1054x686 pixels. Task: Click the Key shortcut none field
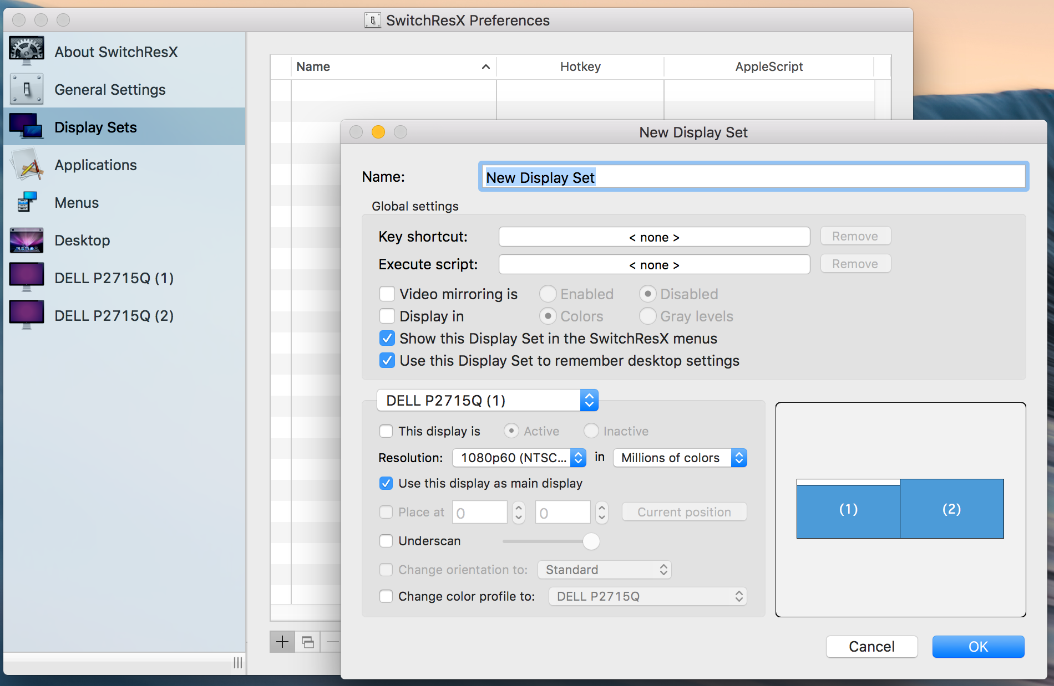654,237
